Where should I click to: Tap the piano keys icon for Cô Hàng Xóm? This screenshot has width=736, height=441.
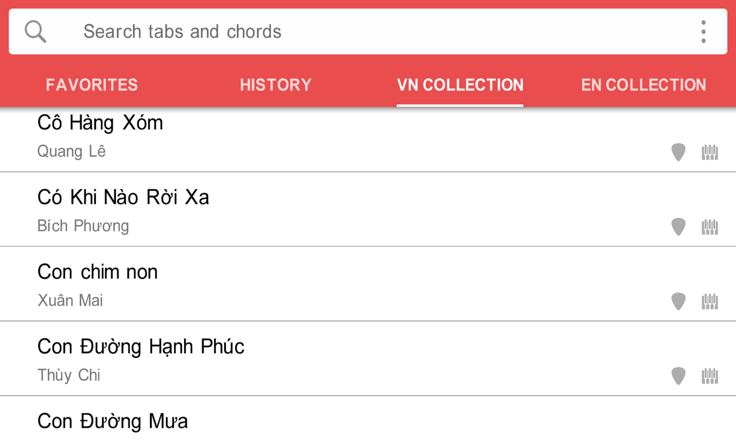click(710, 152)
